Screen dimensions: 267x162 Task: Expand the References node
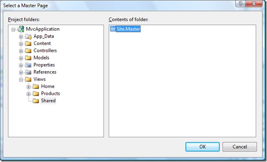point(21,72)
